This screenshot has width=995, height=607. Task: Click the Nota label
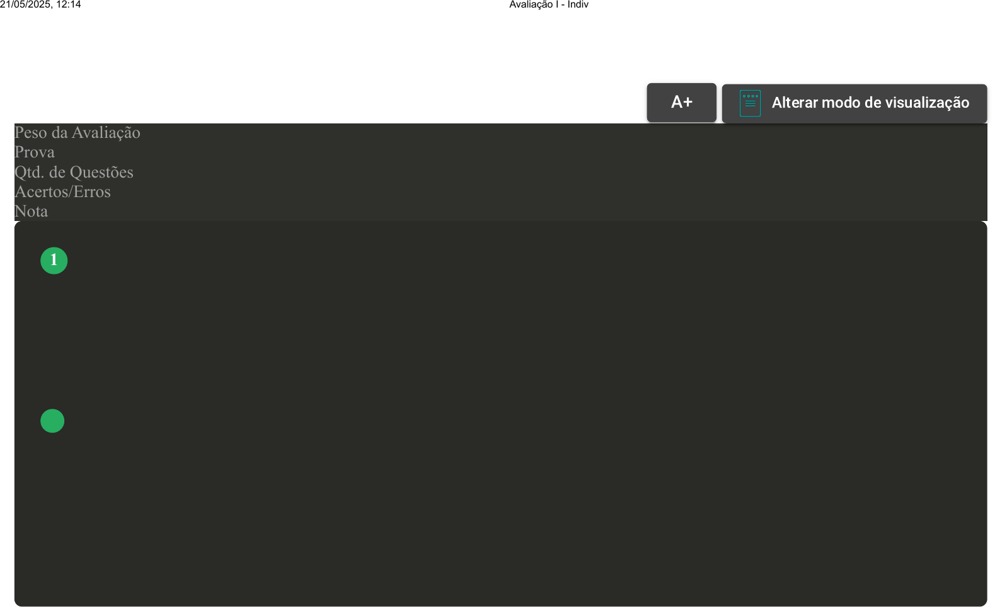[x=31, y=212]
